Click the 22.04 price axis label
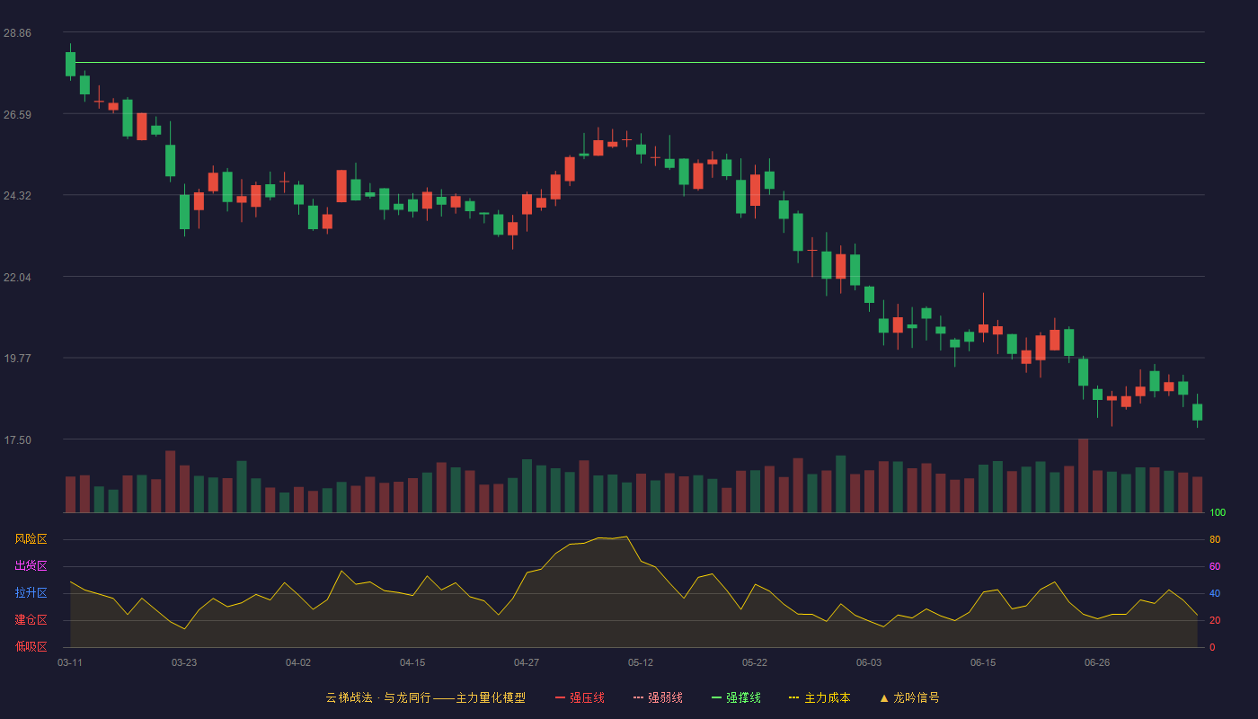This screenshot has width=1258, height=719. tap(17, 277)
